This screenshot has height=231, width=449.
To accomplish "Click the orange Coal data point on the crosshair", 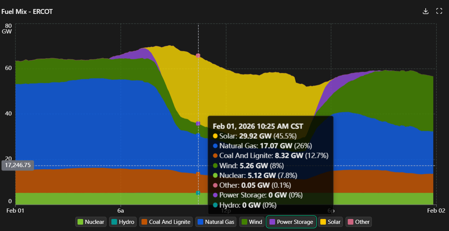I will coord(198,174).
